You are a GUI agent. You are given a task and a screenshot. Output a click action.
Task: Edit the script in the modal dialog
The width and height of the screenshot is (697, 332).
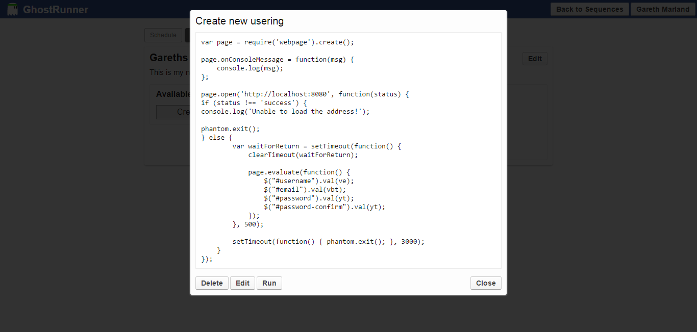pyautogui.click(x=242, y=283)
